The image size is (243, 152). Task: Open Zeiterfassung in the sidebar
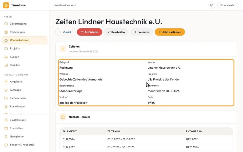25,24
